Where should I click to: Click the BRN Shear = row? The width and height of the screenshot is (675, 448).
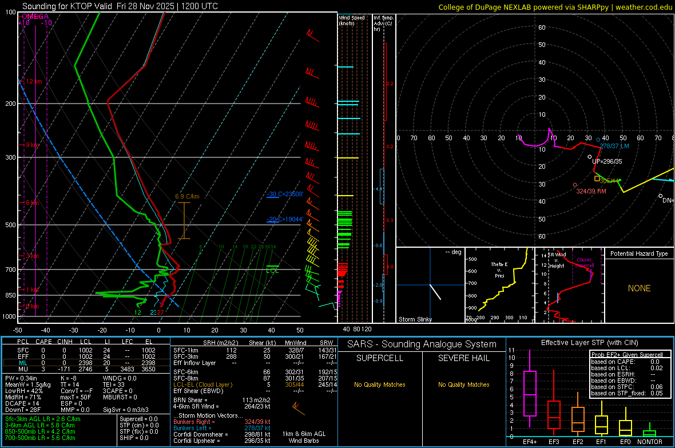222,400
